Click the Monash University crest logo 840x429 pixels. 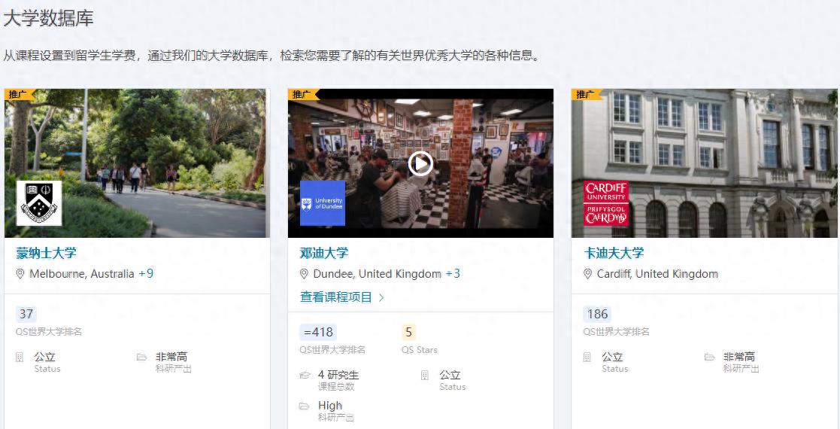[39, 203]
